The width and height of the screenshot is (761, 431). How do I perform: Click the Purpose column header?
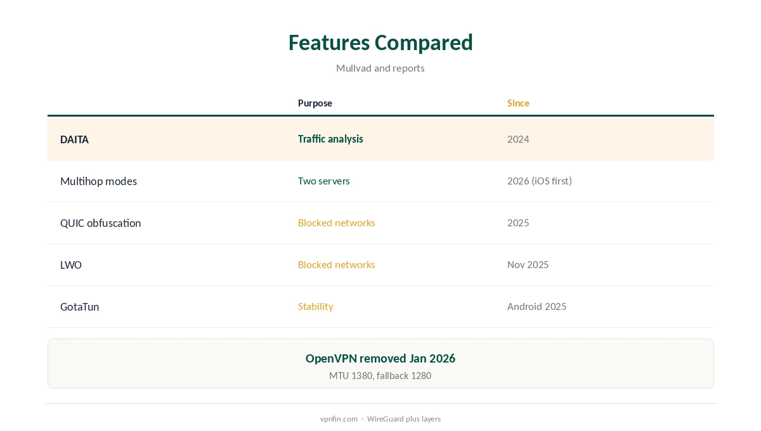pos(315,103)
